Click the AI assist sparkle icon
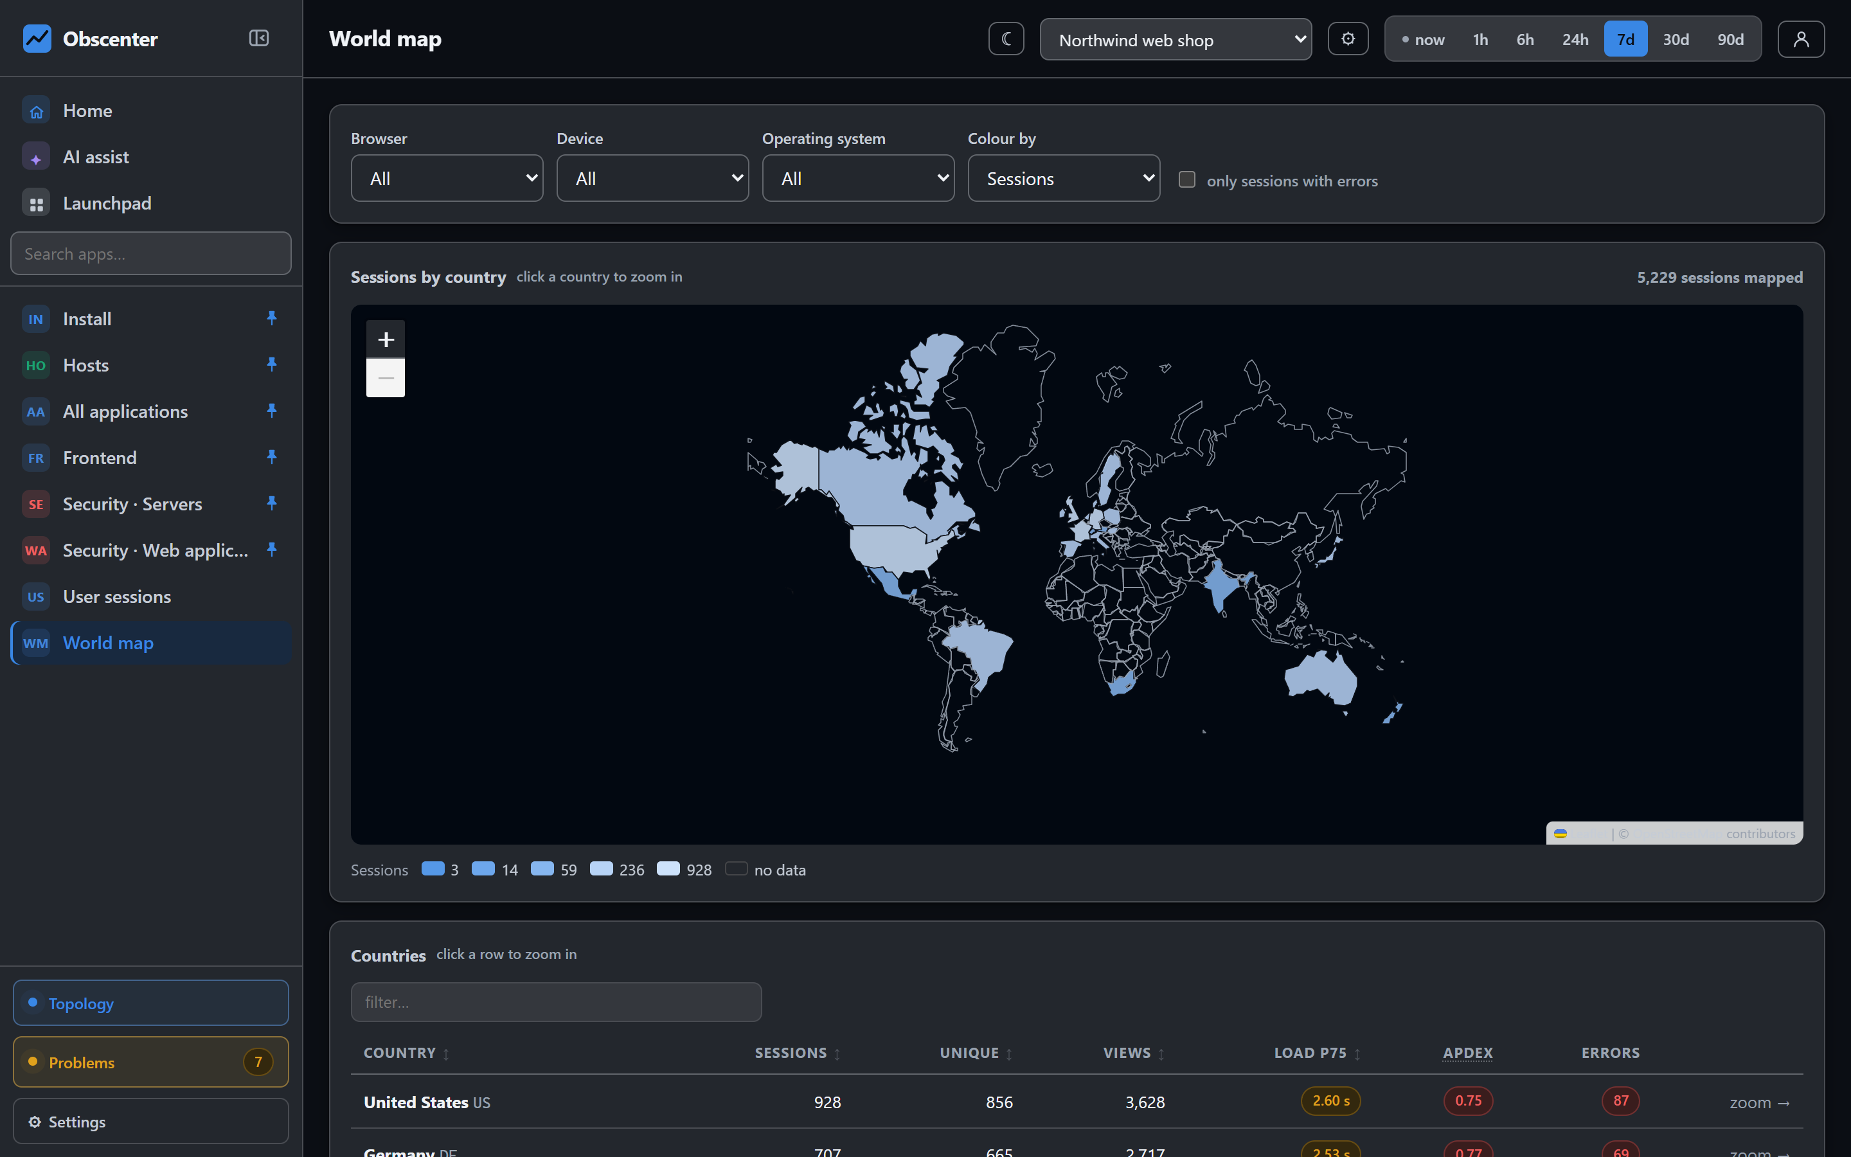 click(36, 157)
